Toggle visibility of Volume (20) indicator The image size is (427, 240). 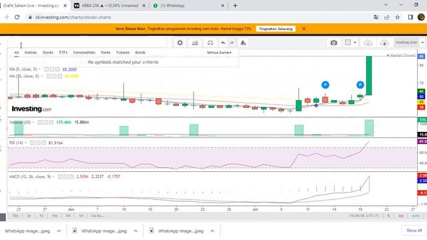click(x=40, y=123)
